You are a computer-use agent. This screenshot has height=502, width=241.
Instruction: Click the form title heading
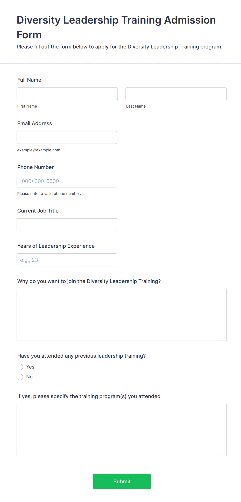pyautogui.click(x=116, y=27)
